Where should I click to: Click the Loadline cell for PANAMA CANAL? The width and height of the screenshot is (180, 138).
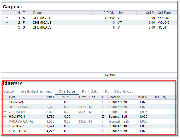[x=118, y=121]
